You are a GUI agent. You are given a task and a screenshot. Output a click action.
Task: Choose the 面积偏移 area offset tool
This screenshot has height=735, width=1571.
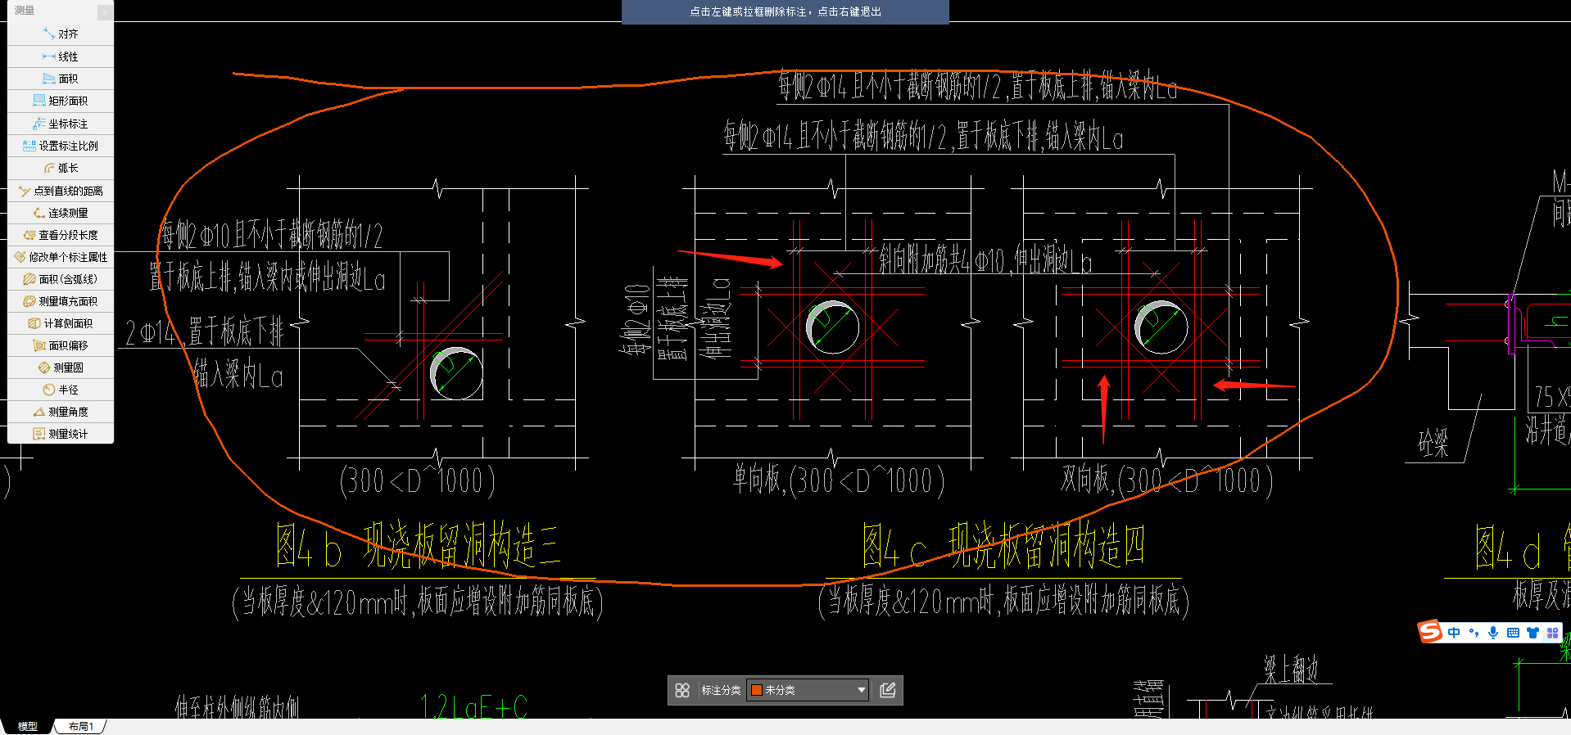[61, 345]
